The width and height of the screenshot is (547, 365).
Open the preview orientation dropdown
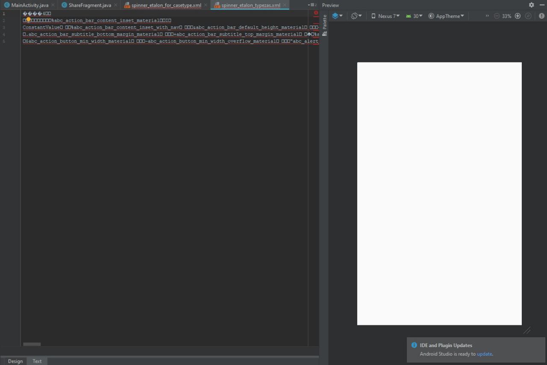click(x=356, y=16)
